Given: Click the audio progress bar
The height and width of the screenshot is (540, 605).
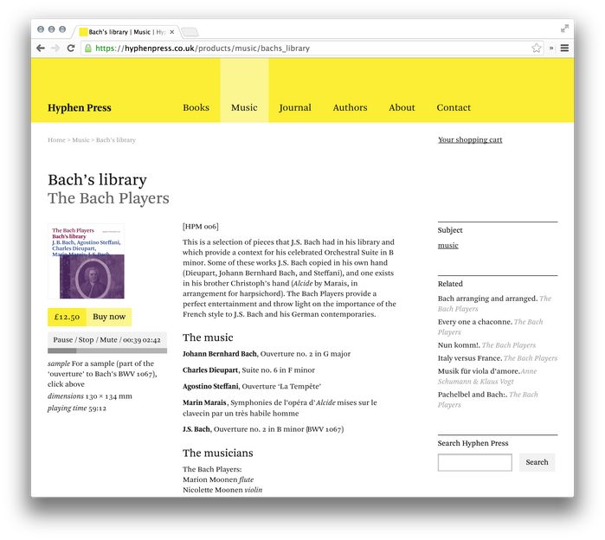Looking at the screenshot, I should tap(107, 350).
